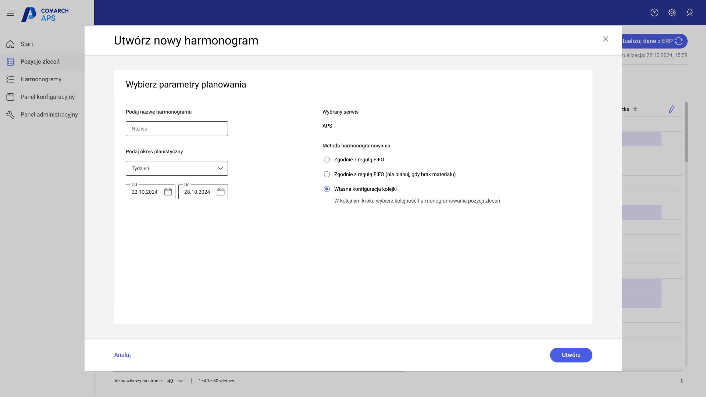Open calendar picker for Do date
706x397 pixels.
click(x=221, y=192)
